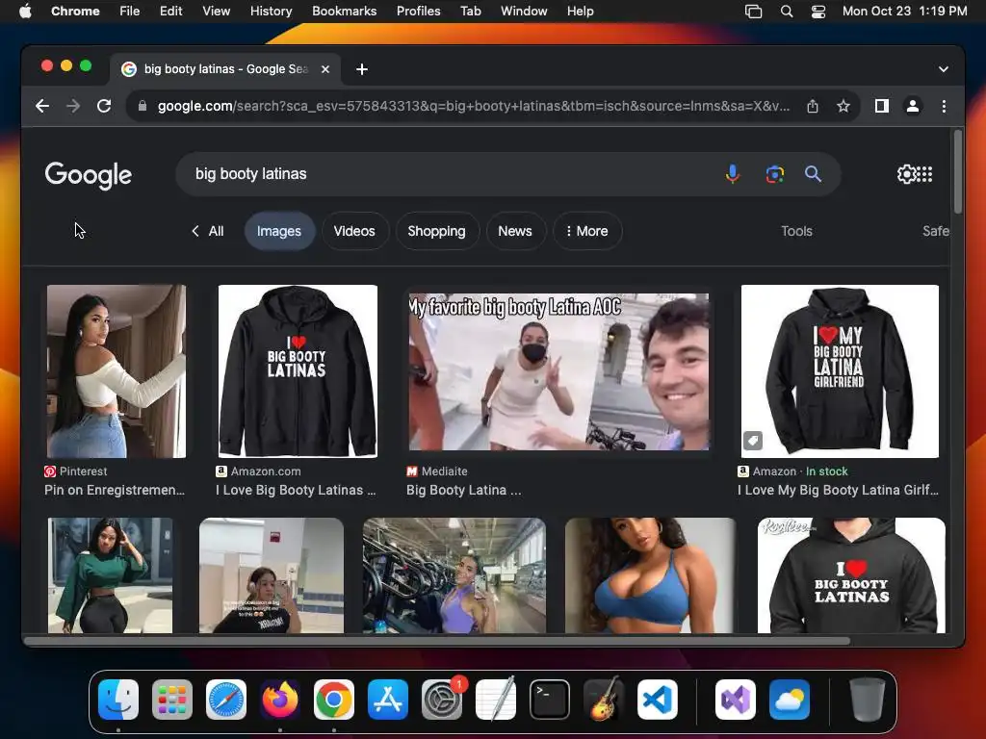Viewport: 986px width, 739px height.
Task: Search by image with the Lens icon
Action: tap(775, 174)
